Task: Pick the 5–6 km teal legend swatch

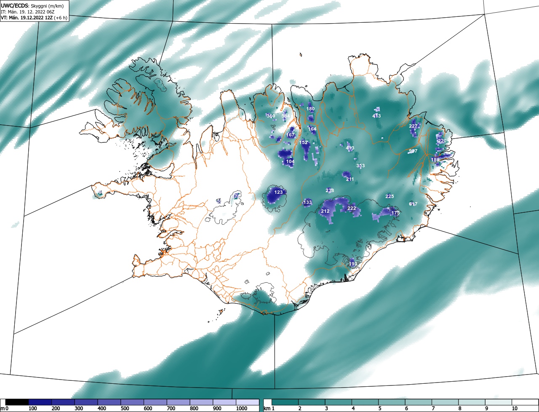Action: pyautogui.click(x=392, y=402)
